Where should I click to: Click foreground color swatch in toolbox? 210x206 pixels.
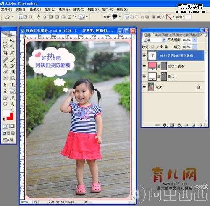6,113
